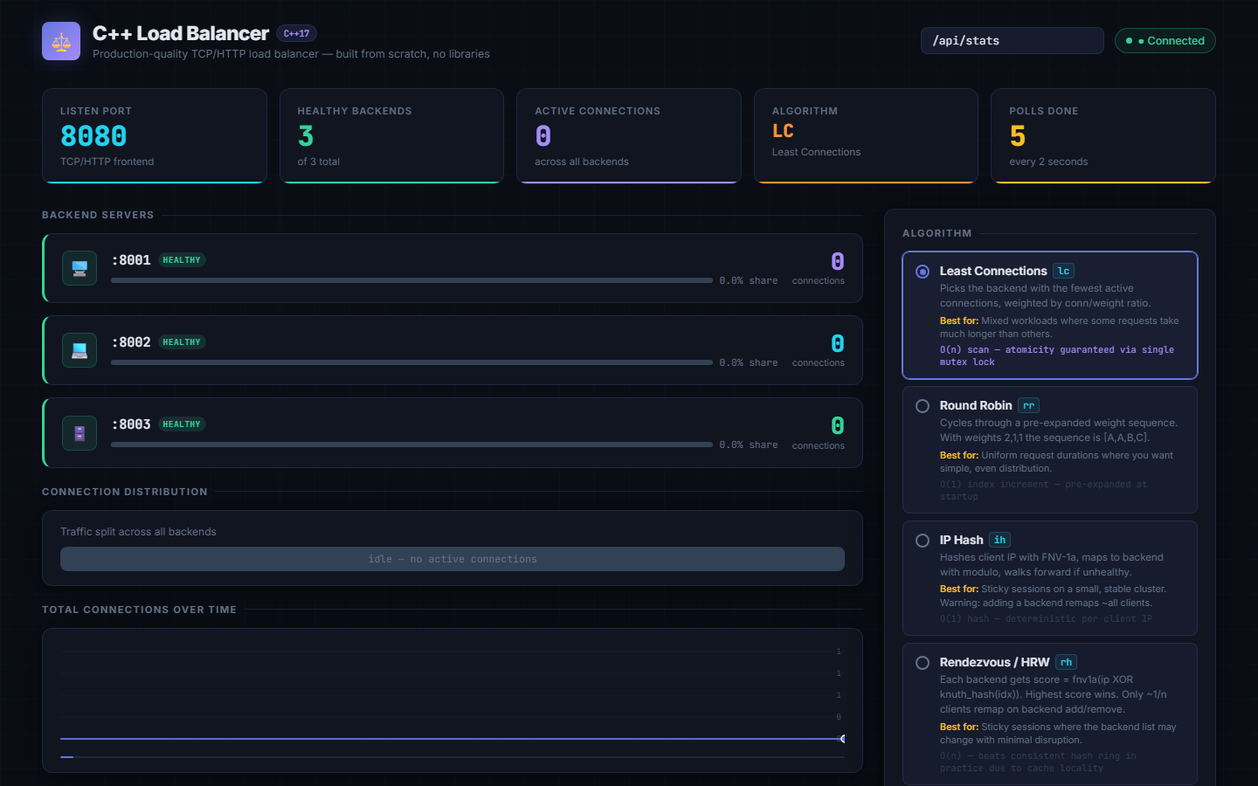Click the C++17 version badge

[x=297, y=33]
